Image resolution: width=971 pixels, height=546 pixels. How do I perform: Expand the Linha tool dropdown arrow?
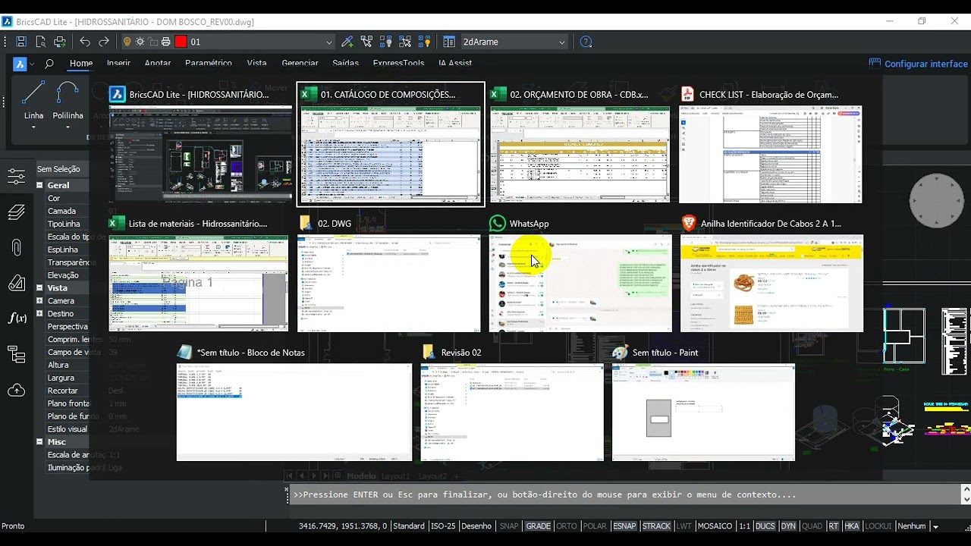[x=33, y=127]
